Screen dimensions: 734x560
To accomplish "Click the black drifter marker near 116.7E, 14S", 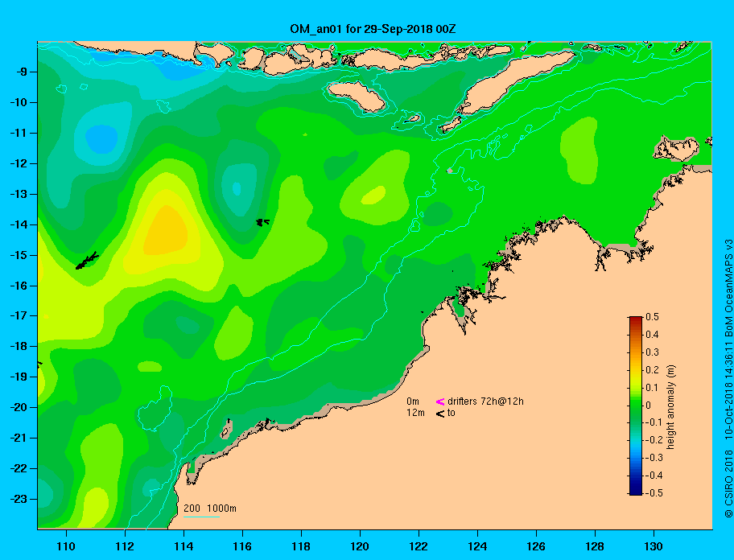I will 262,222.
